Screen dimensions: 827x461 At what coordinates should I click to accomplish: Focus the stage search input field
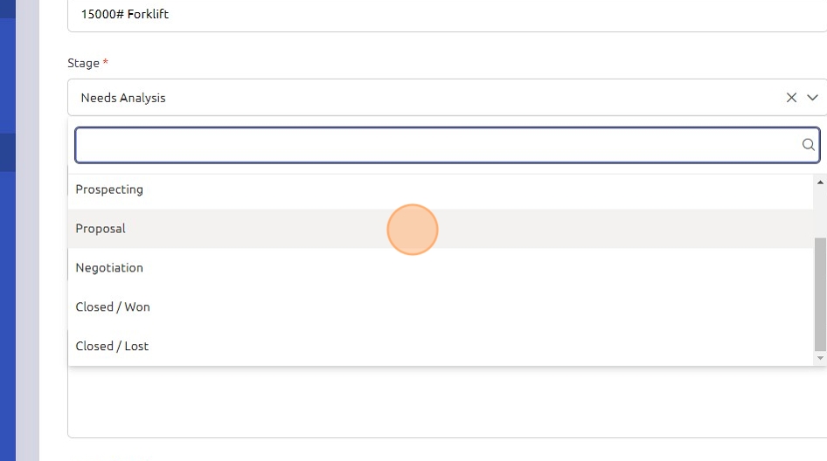tap(437, 145)
